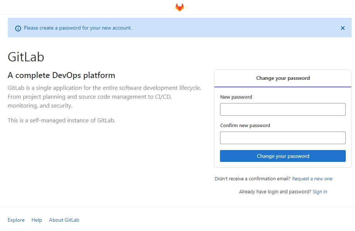Screen dimensions: 355x231
Task: Click the confirmation email prompt text
Action: pyautogui.click(x=253, y=179)
